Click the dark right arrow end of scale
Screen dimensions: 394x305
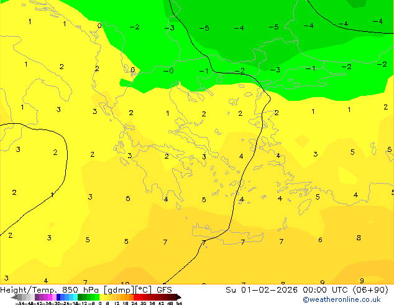[179, 297]
